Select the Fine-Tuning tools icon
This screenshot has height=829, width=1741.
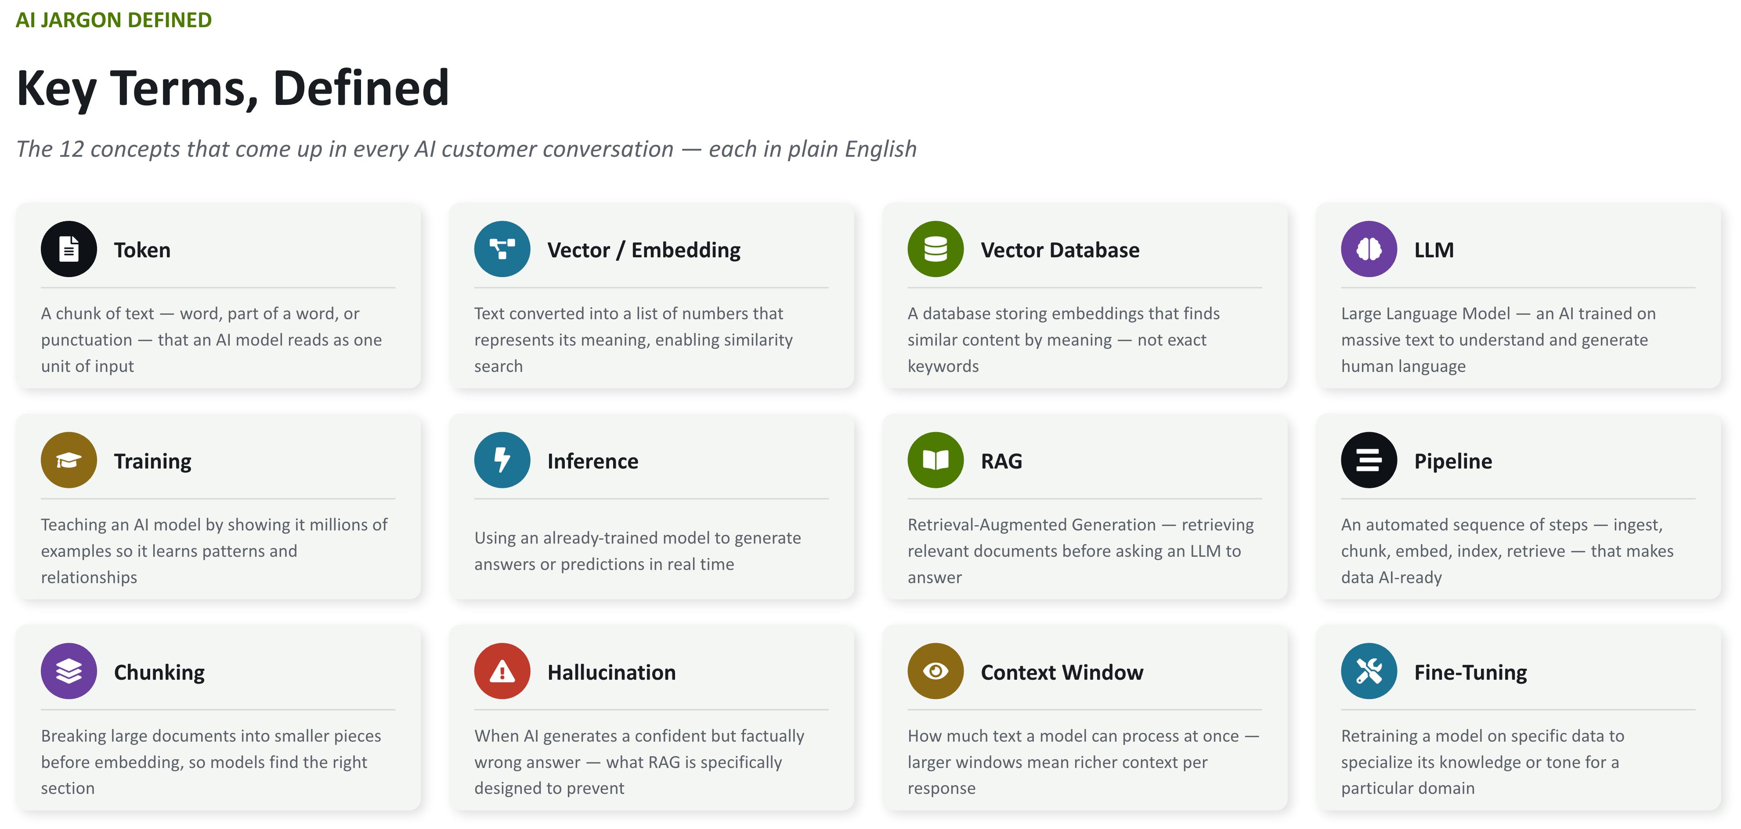[x=1369, y=671]
